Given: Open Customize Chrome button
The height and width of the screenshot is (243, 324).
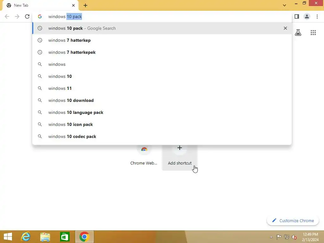Looking at the screenshot, I should click(293, 221).
